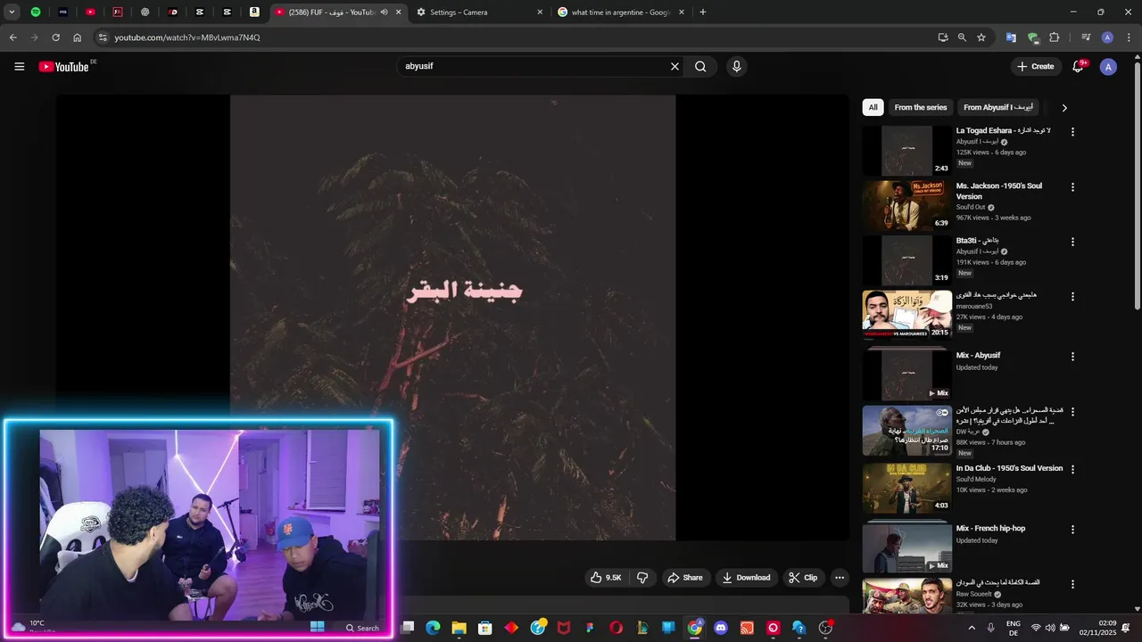Image resolution: width=1142 pixels, height=642 pixels.
Task: Open La Togad Eshara video thumbnail
Action: [x=906, y=151]
